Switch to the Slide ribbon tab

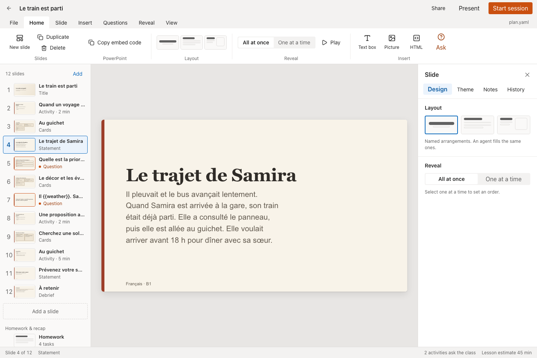(x=61, y=23)
